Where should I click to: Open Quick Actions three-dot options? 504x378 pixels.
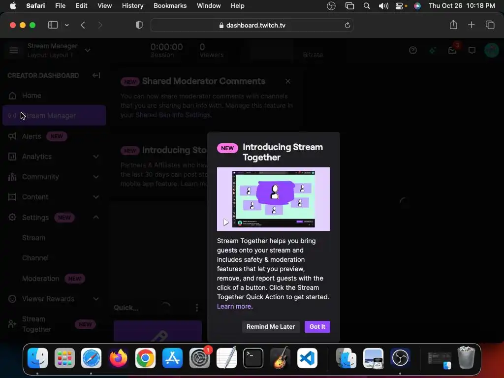coord(197,308)
